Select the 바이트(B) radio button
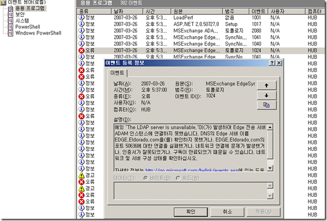The image size is (327, 221). [x=146, y=178]
